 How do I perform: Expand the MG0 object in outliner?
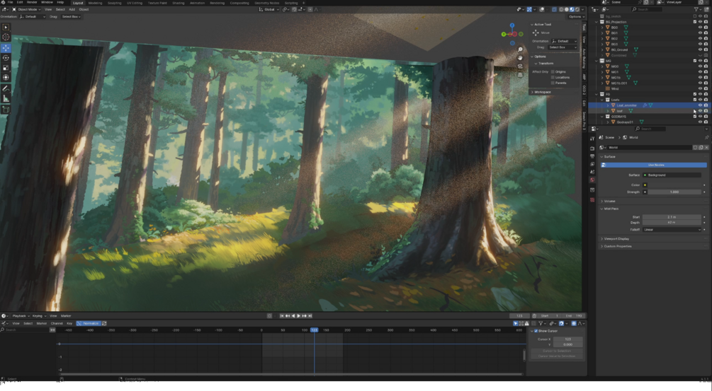[603, 66]
